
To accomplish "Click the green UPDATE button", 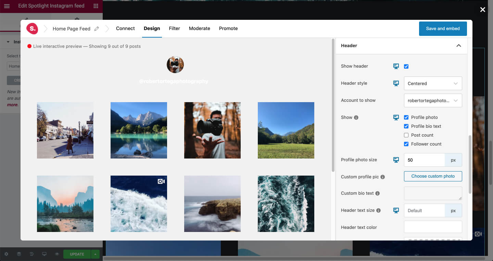I will tap(77, 254).
